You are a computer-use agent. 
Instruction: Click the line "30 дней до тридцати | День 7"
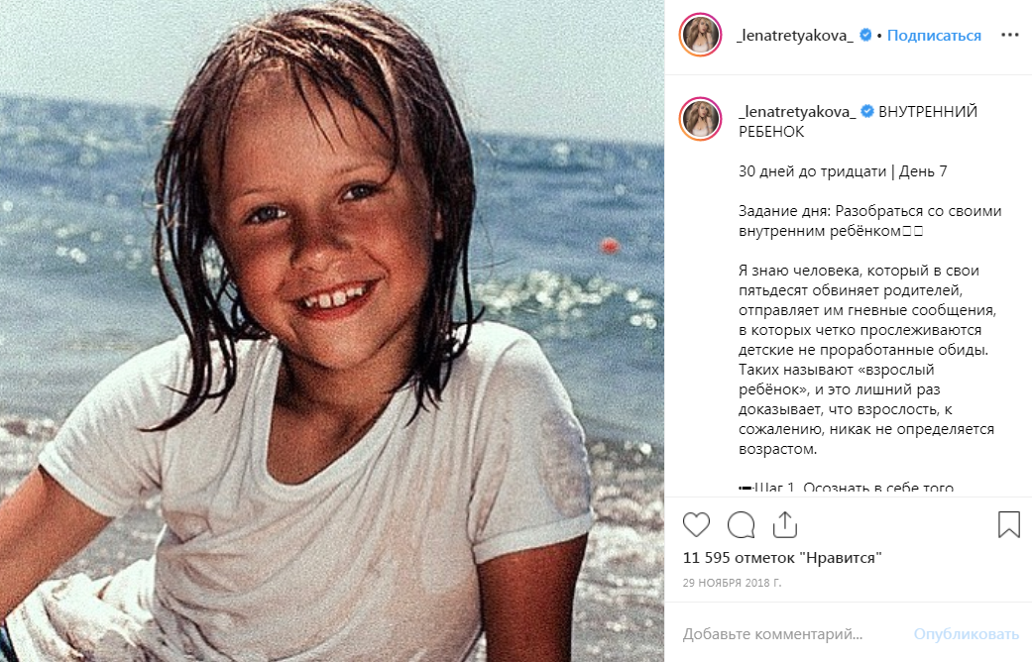843,171
